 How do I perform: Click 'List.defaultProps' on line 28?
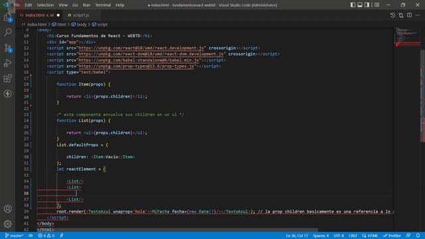[77, 145]
